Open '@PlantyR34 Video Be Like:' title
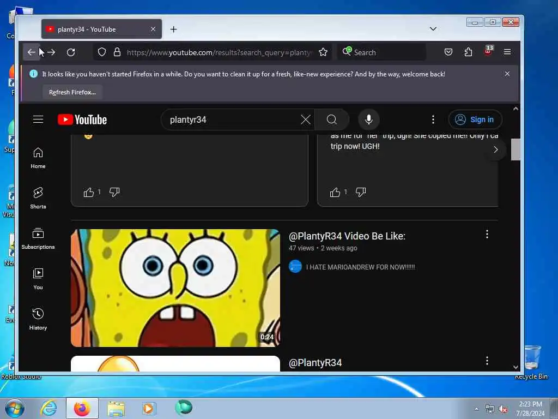 pyautogui.click(x=347, y=236)
